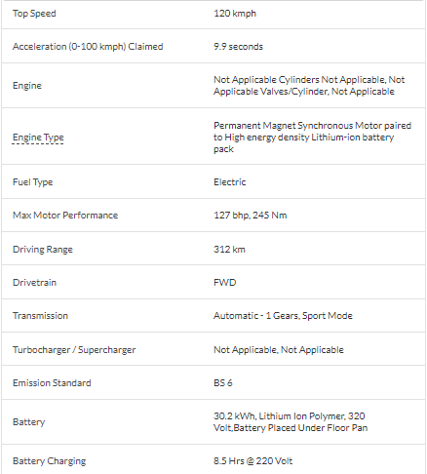Click the Electric fuel value
The width and height of the screenshot is (427, 474).
tap(229, 182)
